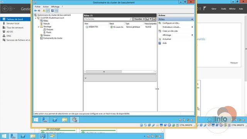Click the Nom column header
The height and width of the screenshot is (139, 247).
click(96, 24)
